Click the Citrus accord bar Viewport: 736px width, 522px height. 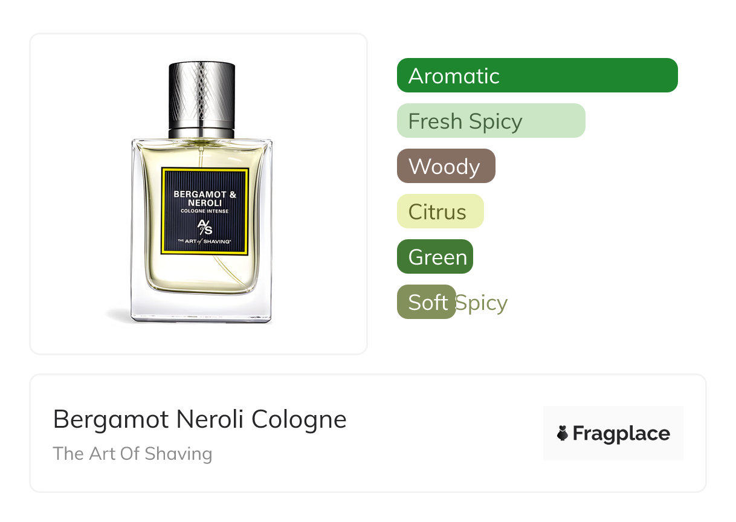[x=441, y=211]
